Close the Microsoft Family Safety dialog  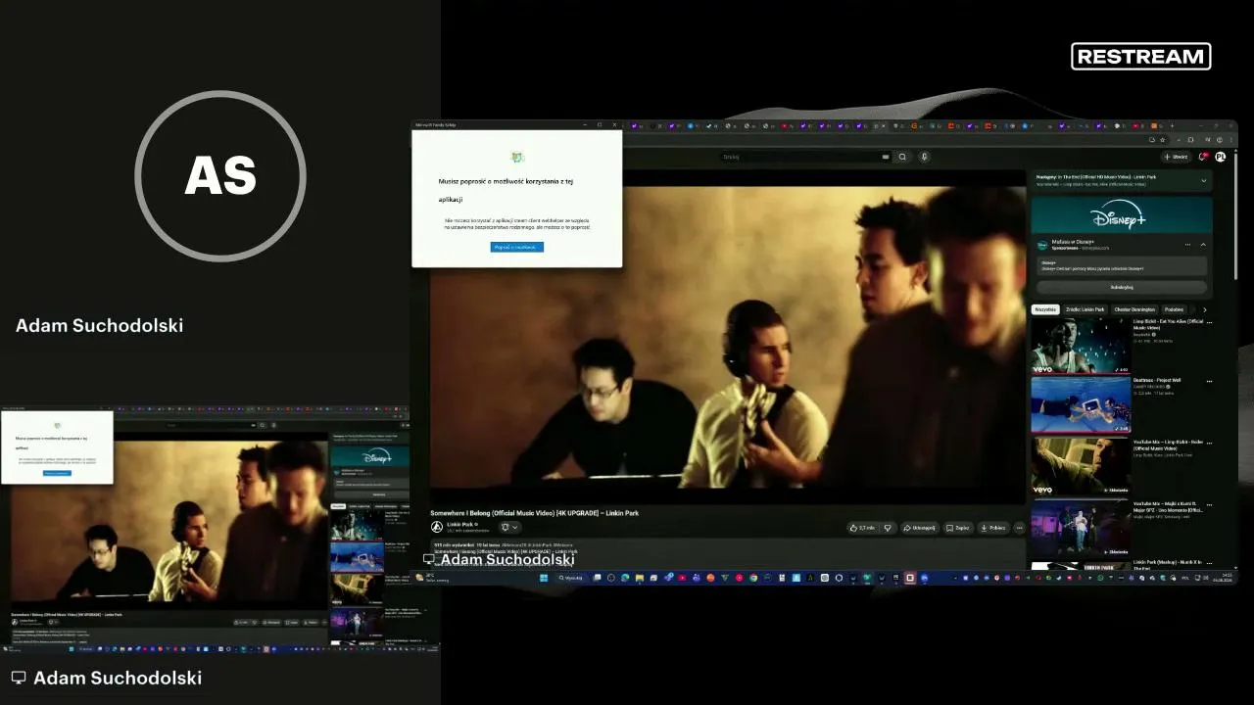pos(614,125)
